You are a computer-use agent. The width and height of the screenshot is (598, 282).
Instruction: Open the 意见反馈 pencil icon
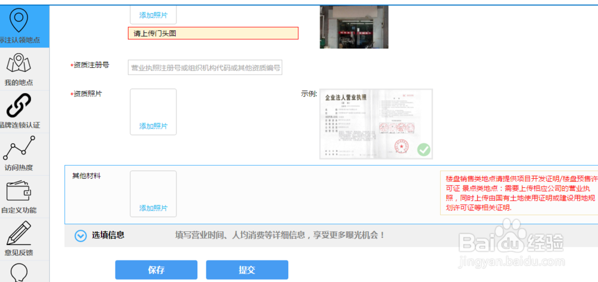click(x=19, y=233)
